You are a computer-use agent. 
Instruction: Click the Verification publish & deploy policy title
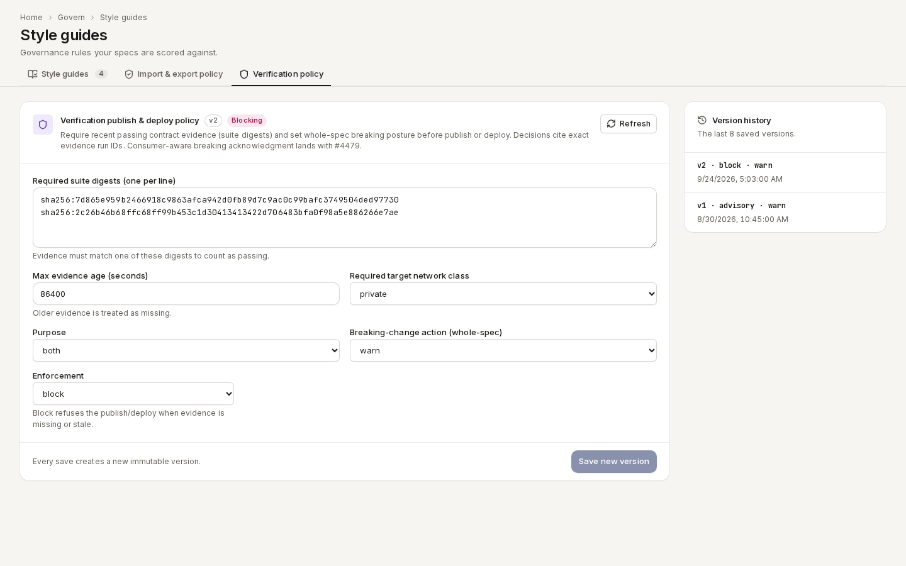130,121
